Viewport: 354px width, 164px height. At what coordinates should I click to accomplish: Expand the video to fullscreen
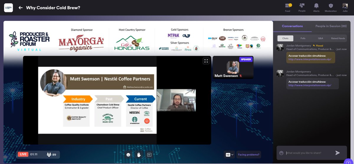click(206, 61)
